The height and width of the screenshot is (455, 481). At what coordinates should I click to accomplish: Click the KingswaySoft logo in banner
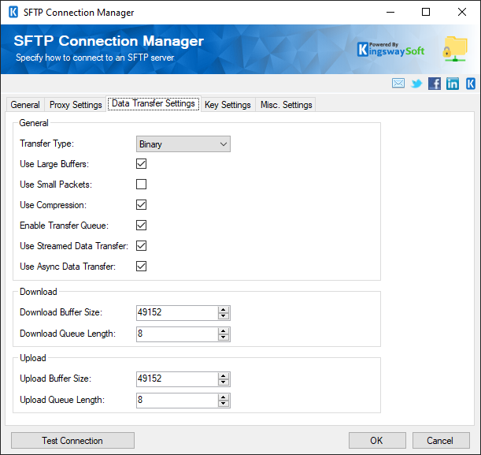[390, 49]
